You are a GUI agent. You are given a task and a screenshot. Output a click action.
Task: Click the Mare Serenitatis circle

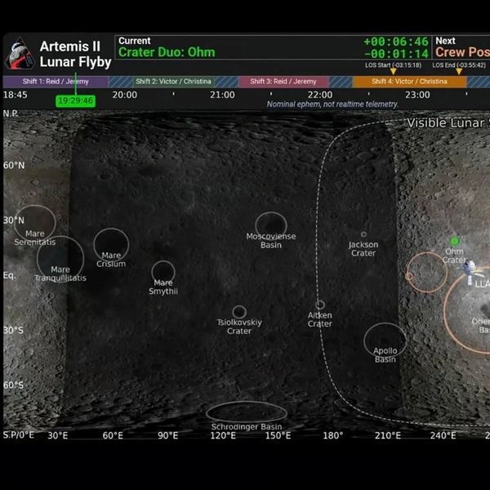tap(35, 222)
